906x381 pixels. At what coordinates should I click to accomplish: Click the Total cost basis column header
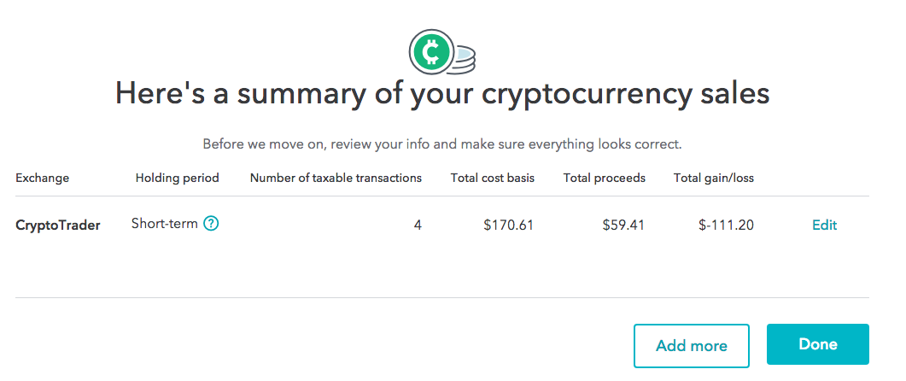492,178
